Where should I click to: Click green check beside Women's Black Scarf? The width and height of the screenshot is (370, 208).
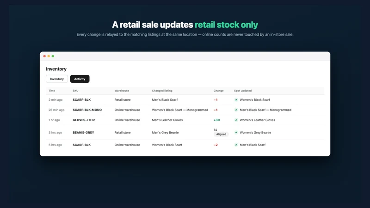236,100
